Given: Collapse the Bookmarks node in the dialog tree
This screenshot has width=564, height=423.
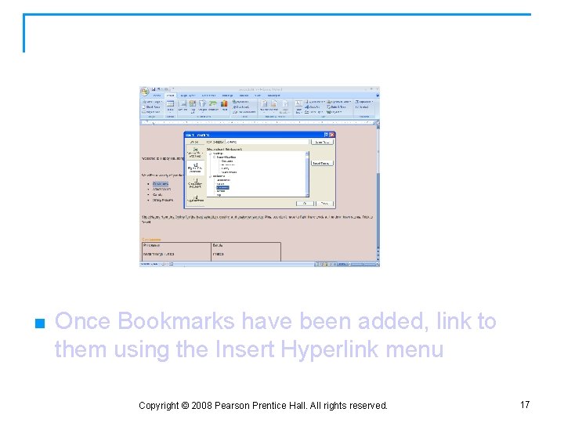Looking at the screenshot, I should tap(211, 176).
